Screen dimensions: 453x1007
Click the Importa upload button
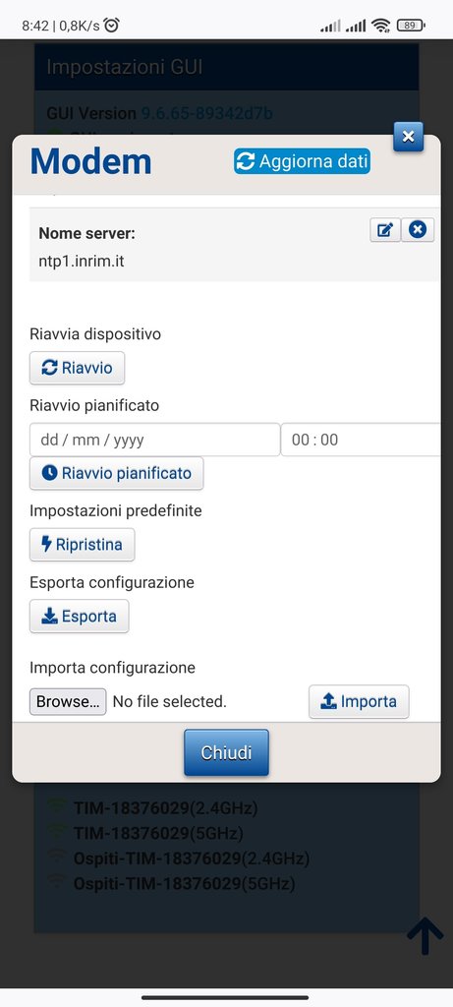[359, 701]
